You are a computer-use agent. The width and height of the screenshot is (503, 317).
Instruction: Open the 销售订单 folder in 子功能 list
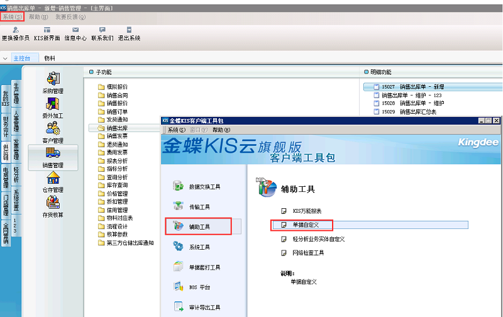point(116,111)
